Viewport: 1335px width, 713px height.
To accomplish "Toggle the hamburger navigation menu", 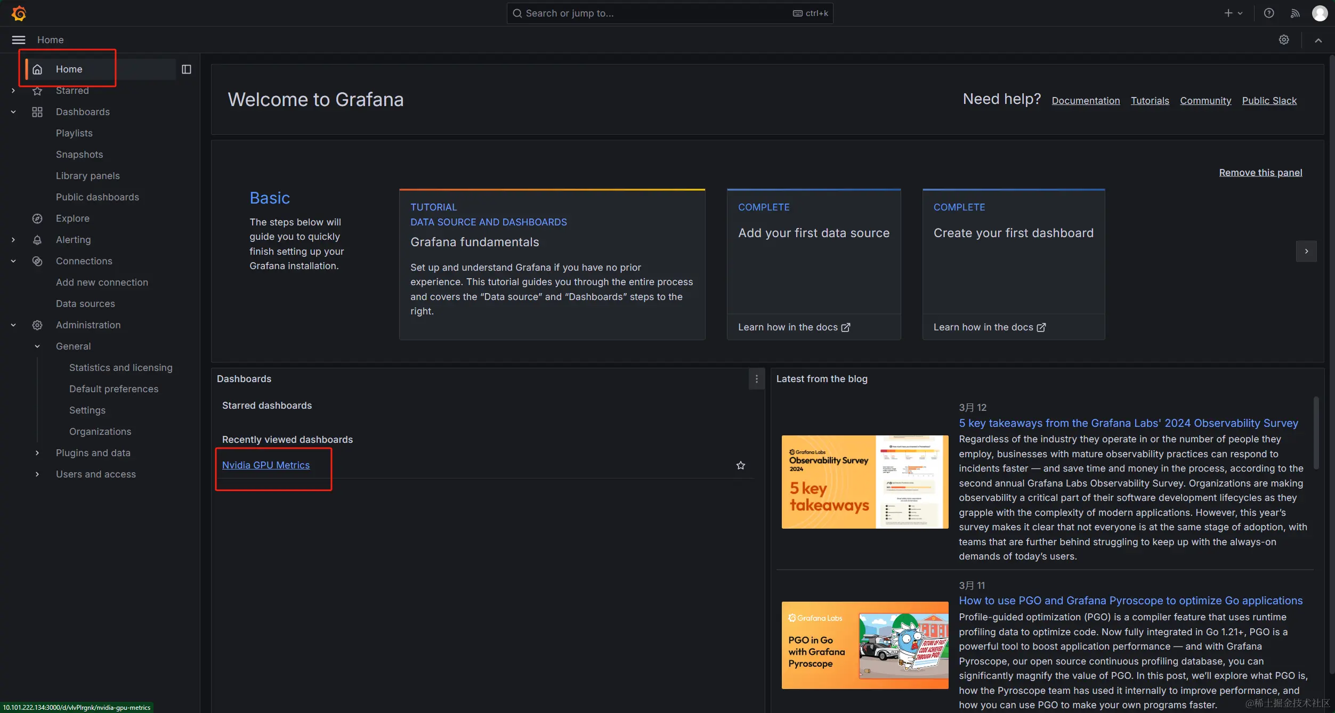I will 19,40.
